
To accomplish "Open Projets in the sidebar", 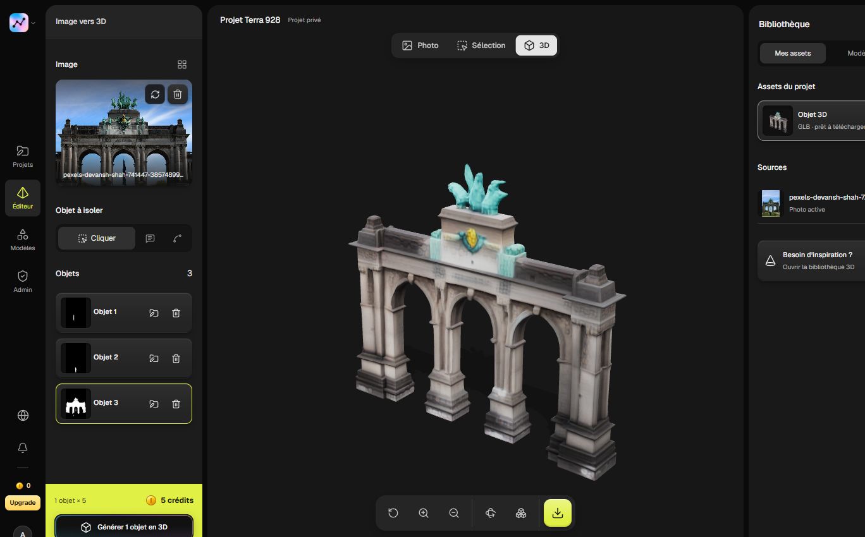I will pyautogui.click(x=23, y=156).
